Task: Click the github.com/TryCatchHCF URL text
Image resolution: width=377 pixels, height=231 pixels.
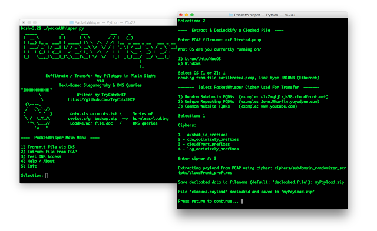Action: coord(101,99)
